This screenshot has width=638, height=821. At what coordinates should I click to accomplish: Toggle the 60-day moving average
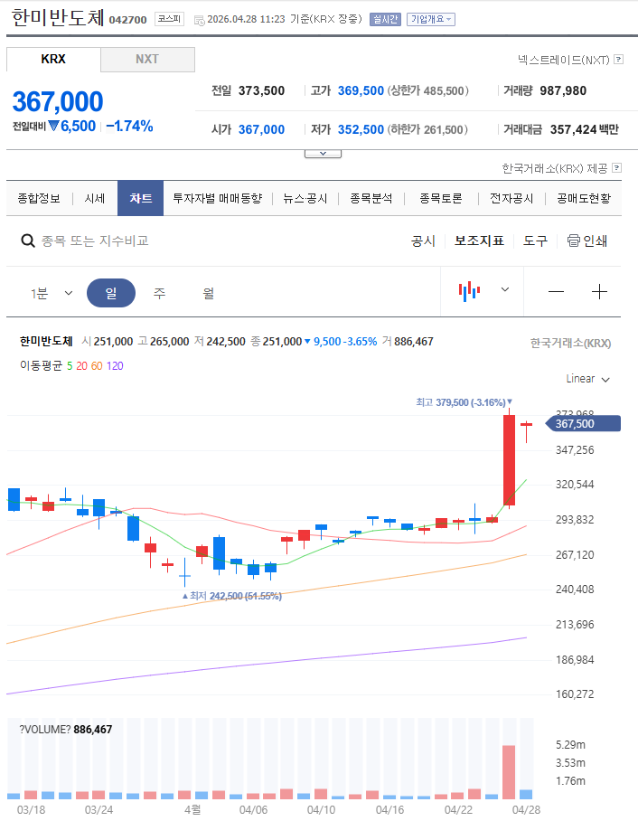coord(97,366)
